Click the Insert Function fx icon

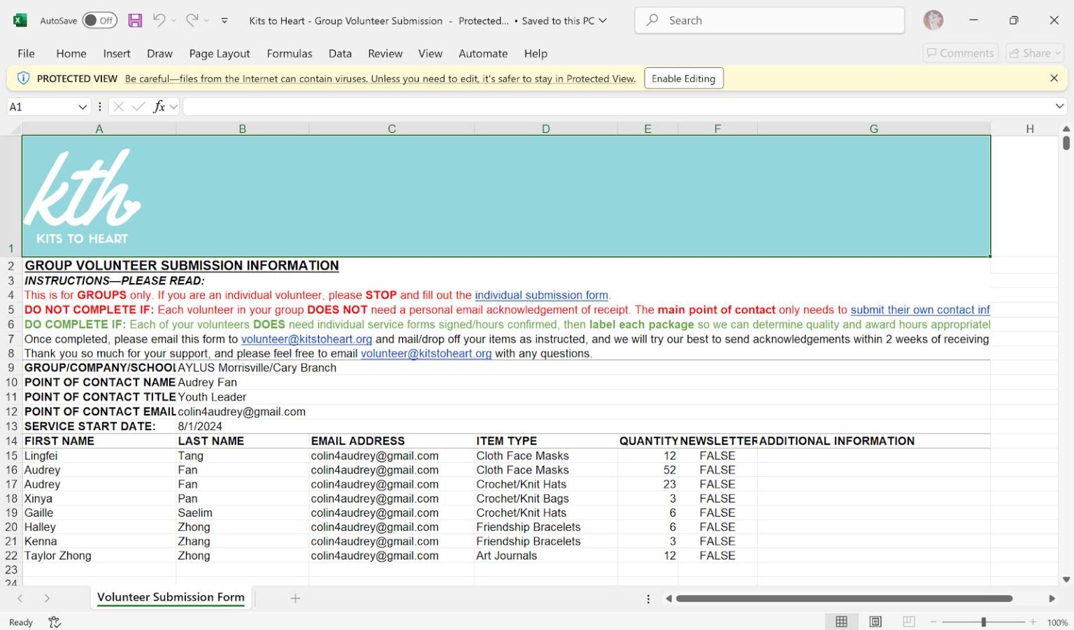click(x=159, y=107)
